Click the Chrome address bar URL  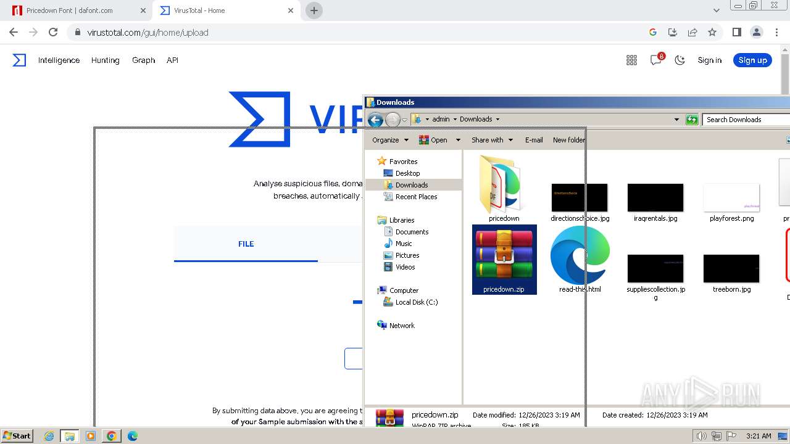tap(148, 33)
